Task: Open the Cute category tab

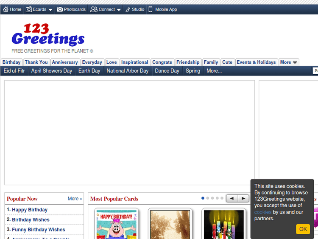Action: [x=227, y=62]
